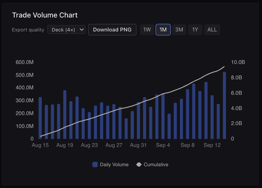Click the 4.0B axis label
262x188 pixels.
click(237, 108)
